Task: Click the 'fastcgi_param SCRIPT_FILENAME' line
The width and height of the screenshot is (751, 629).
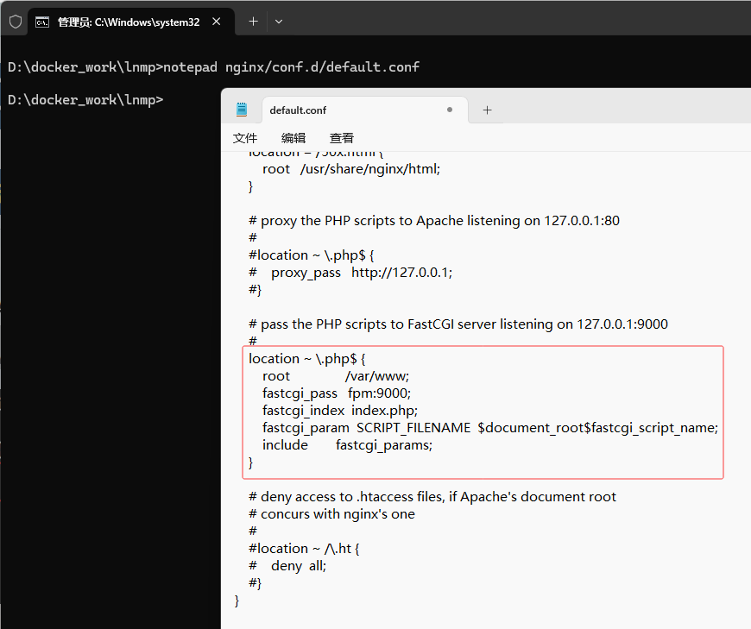Action: 490,428
